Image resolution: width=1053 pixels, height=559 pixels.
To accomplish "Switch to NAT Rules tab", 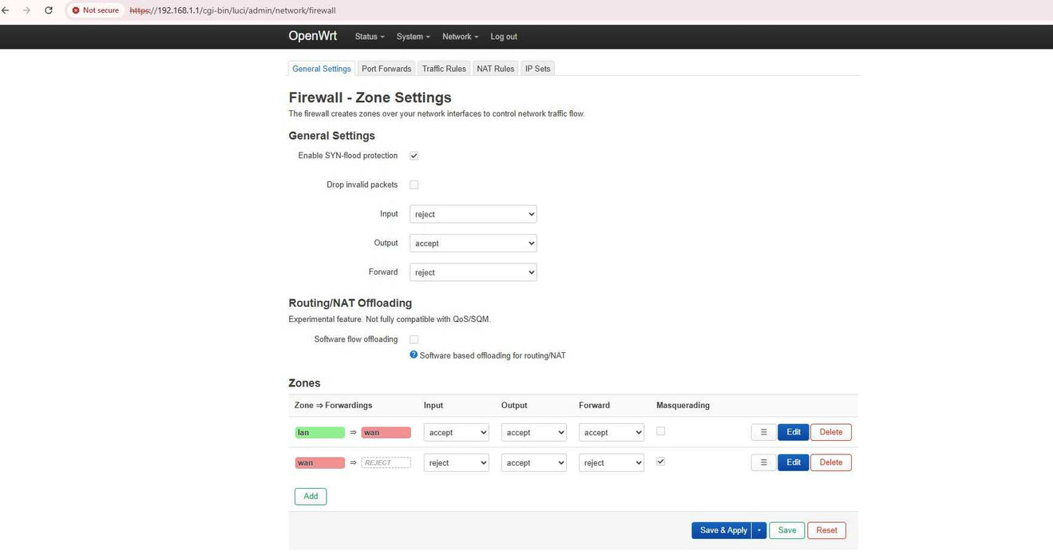I will 496,69.
